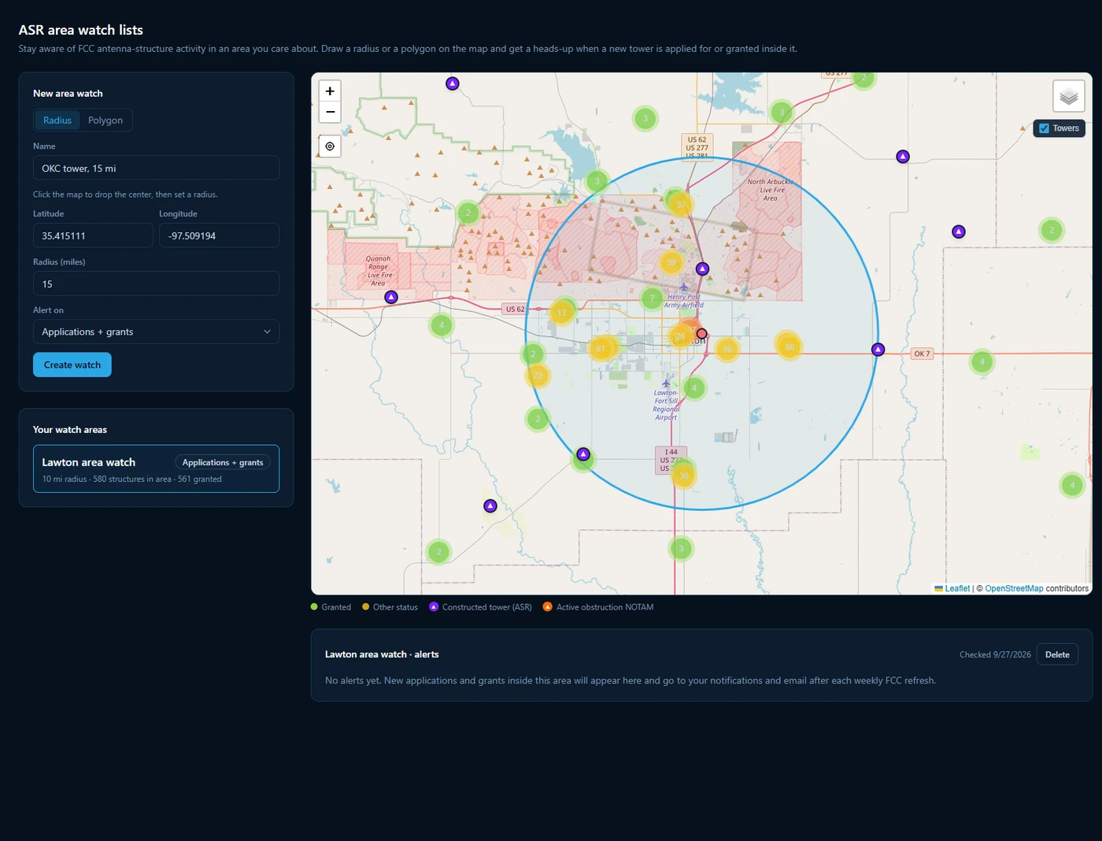The image size is (1102, 841).
Task: Click the purple tower marker beside OK 7
Action: point(878,350)
